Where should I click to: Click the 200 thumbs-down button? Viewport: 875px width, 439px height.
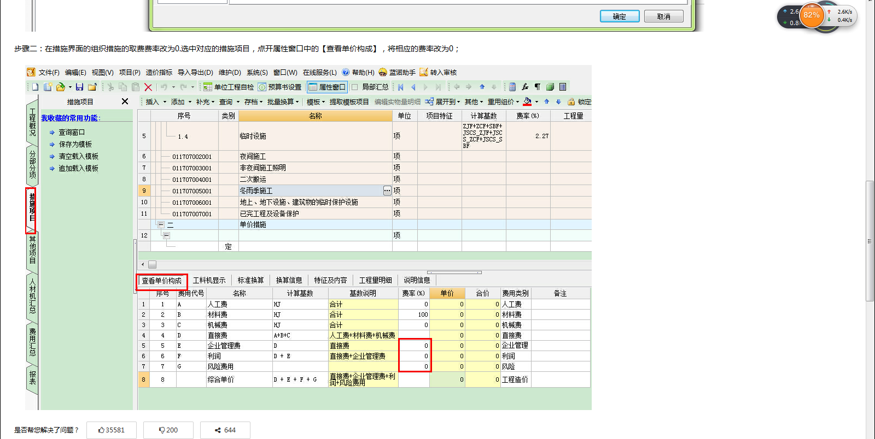tap(168, 430)
